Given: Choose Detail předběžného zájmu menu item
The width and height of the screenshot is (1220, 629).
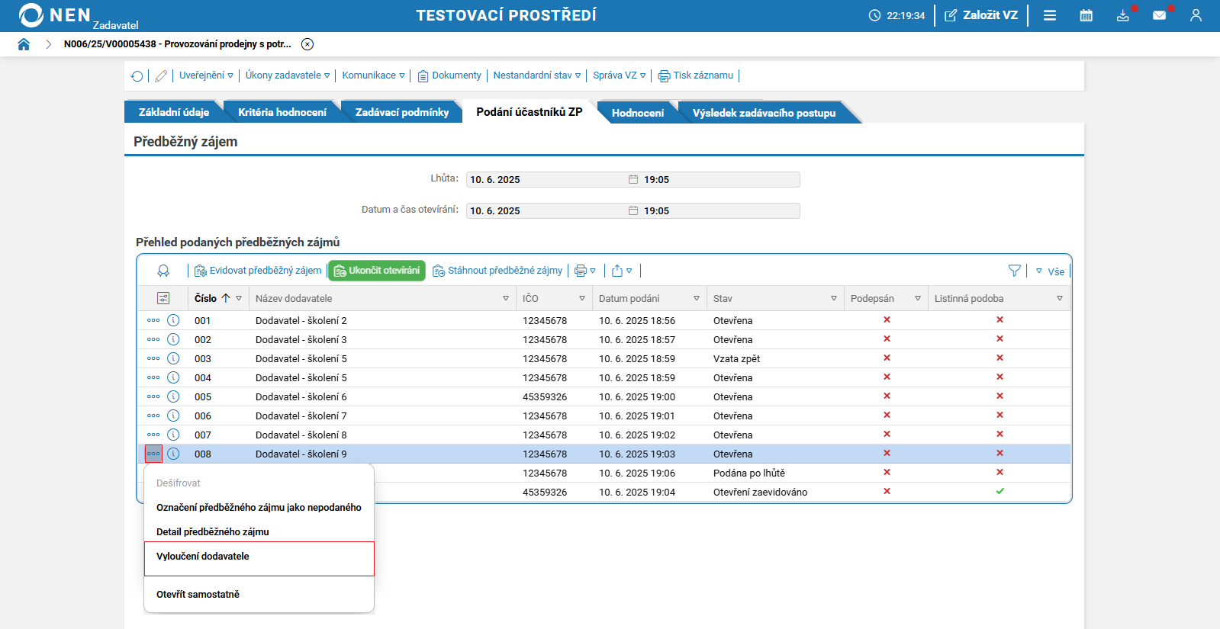Looking at the screenshot, I should click(x=213, y=532).
